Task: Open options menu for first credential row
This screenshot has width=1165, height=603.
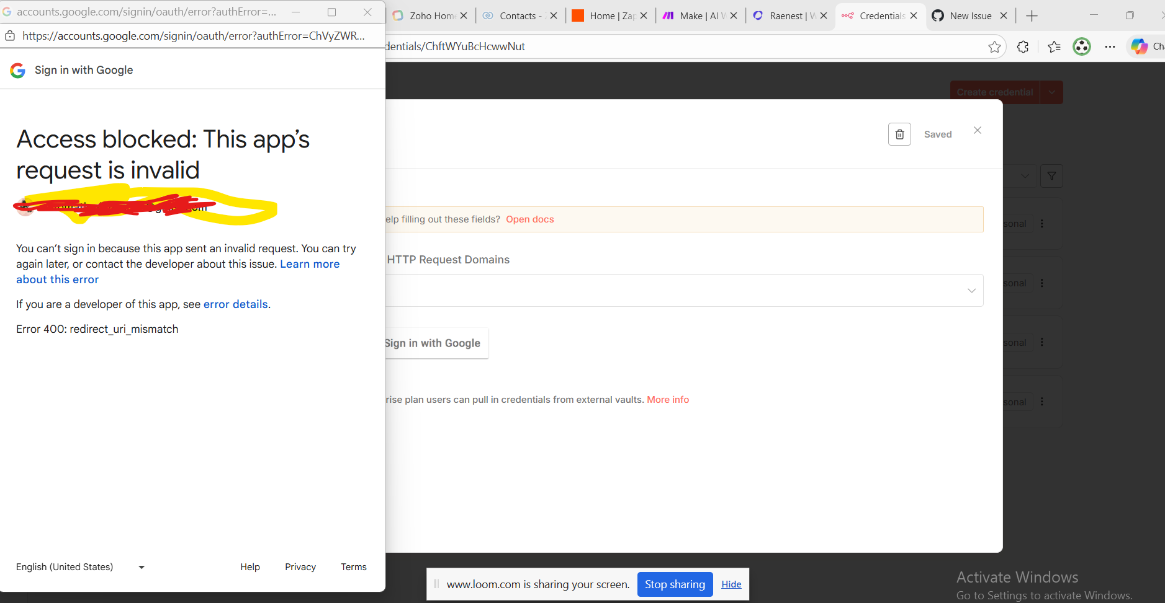Action: 1042,224
